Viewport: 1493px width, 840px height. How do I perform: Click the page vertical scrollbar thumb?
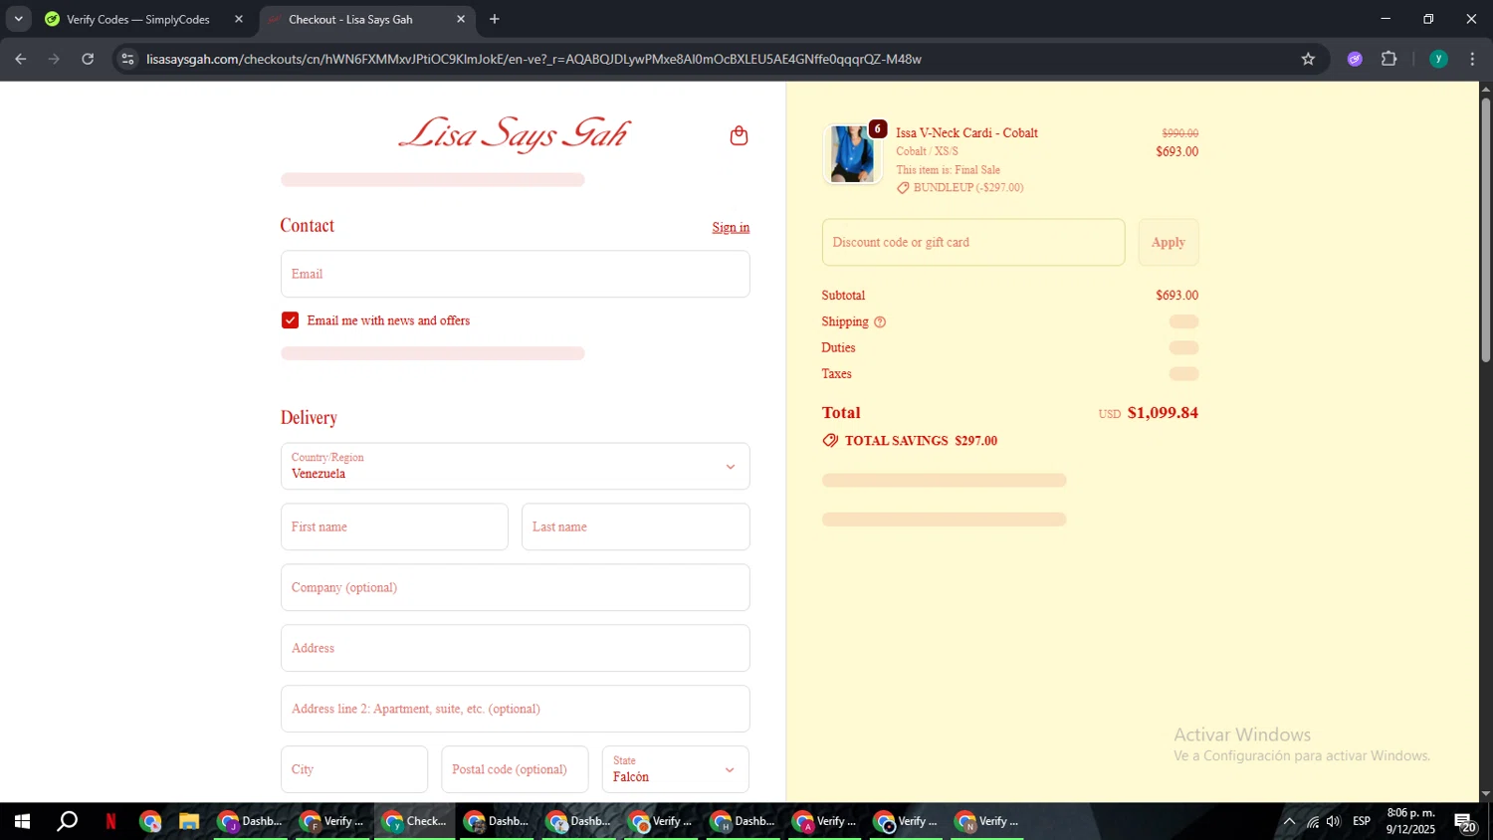coord(1485,229)
